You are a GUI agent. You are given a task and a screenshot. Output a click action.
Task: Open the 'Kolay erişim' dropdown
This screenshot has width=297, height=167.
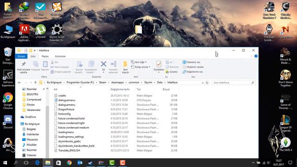(x=141, y=67)
